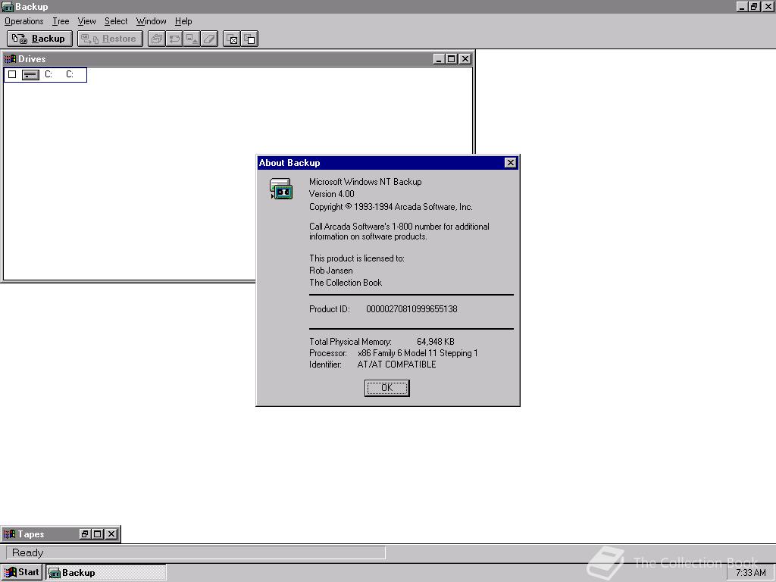Click the Retension Tape toolbar icon
Screen dimensions: 776x582
tap(174, 39)
